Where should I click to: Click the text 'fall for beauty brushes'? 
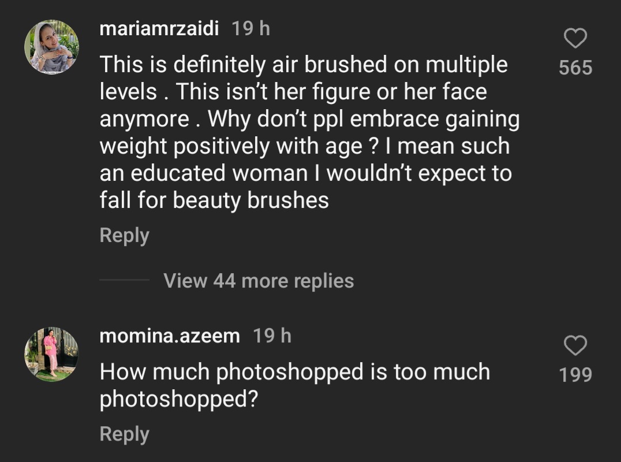tap(214, 200)
